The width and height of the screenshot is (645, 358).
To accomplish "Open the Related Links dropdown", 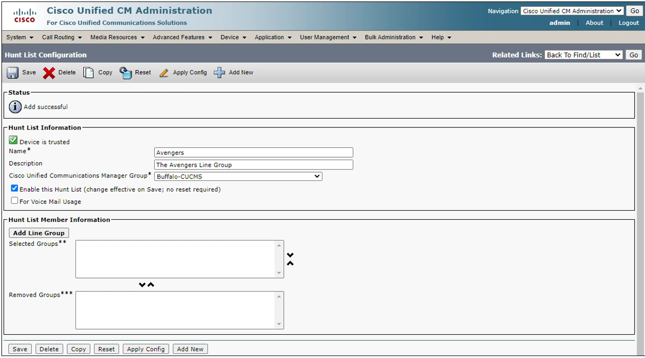I will point(583,55).
